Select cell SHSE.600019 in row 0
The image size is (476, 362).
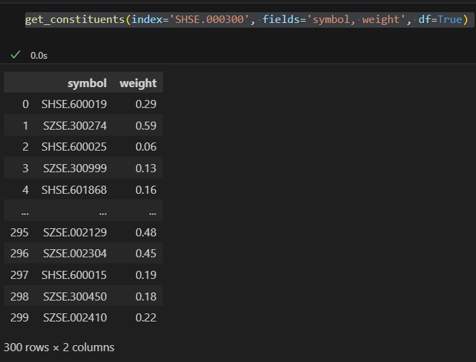[x=74, y=104]
